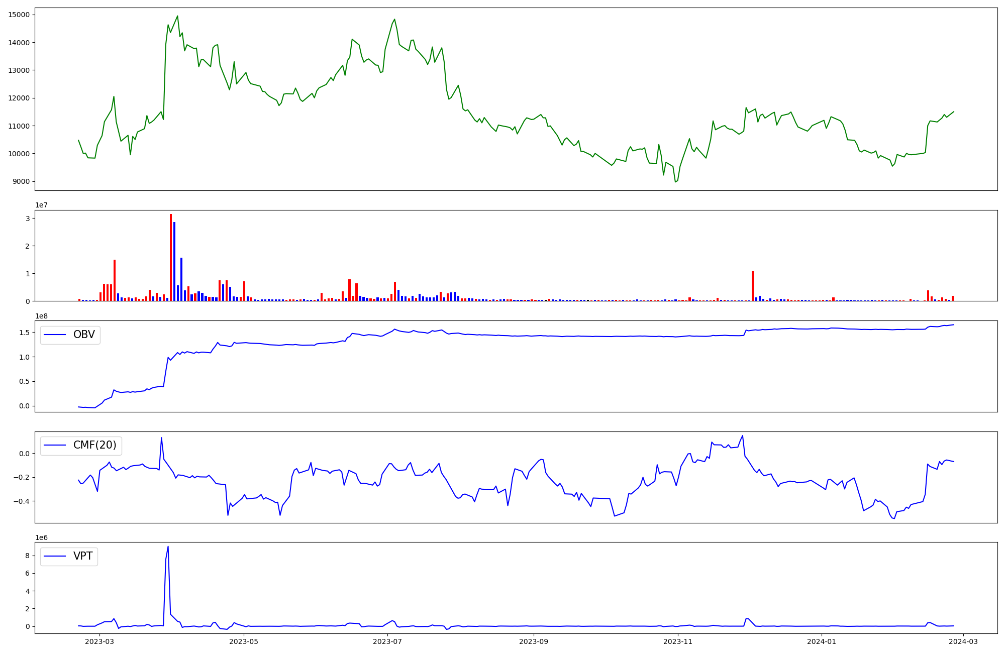Click the tallest red volume bar
The height and width of the screenshot is (653, 1005).
tap(171, 257)
